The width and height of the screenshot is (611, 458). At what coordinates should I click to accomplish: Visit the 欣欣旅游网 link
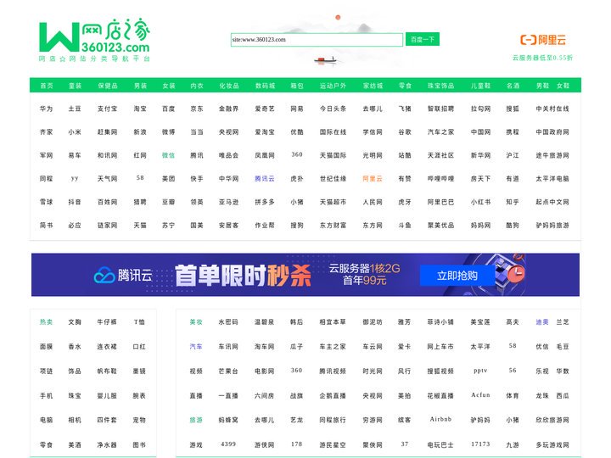(552, 420)
